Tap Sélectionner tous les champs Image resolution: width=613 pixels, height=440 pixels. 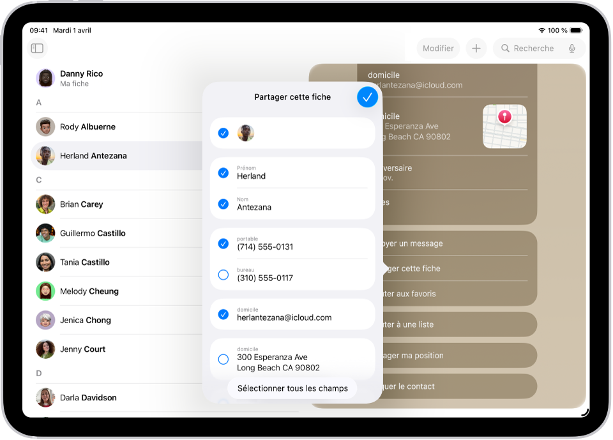tap(292, 388)
